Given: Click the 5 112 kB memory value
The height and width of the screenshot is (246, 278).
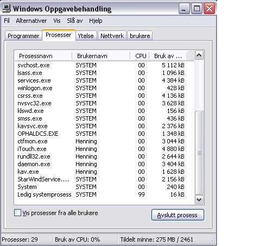Looking at the screenshot, I should point(173,65).
